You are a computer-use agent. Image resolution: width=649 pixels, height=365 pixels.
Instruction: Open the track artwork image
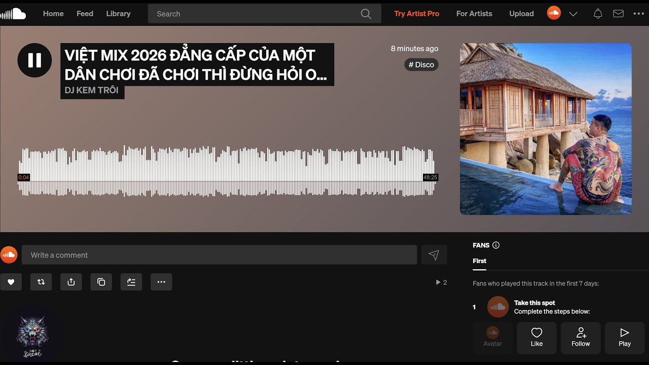click(x=546, y=129)
